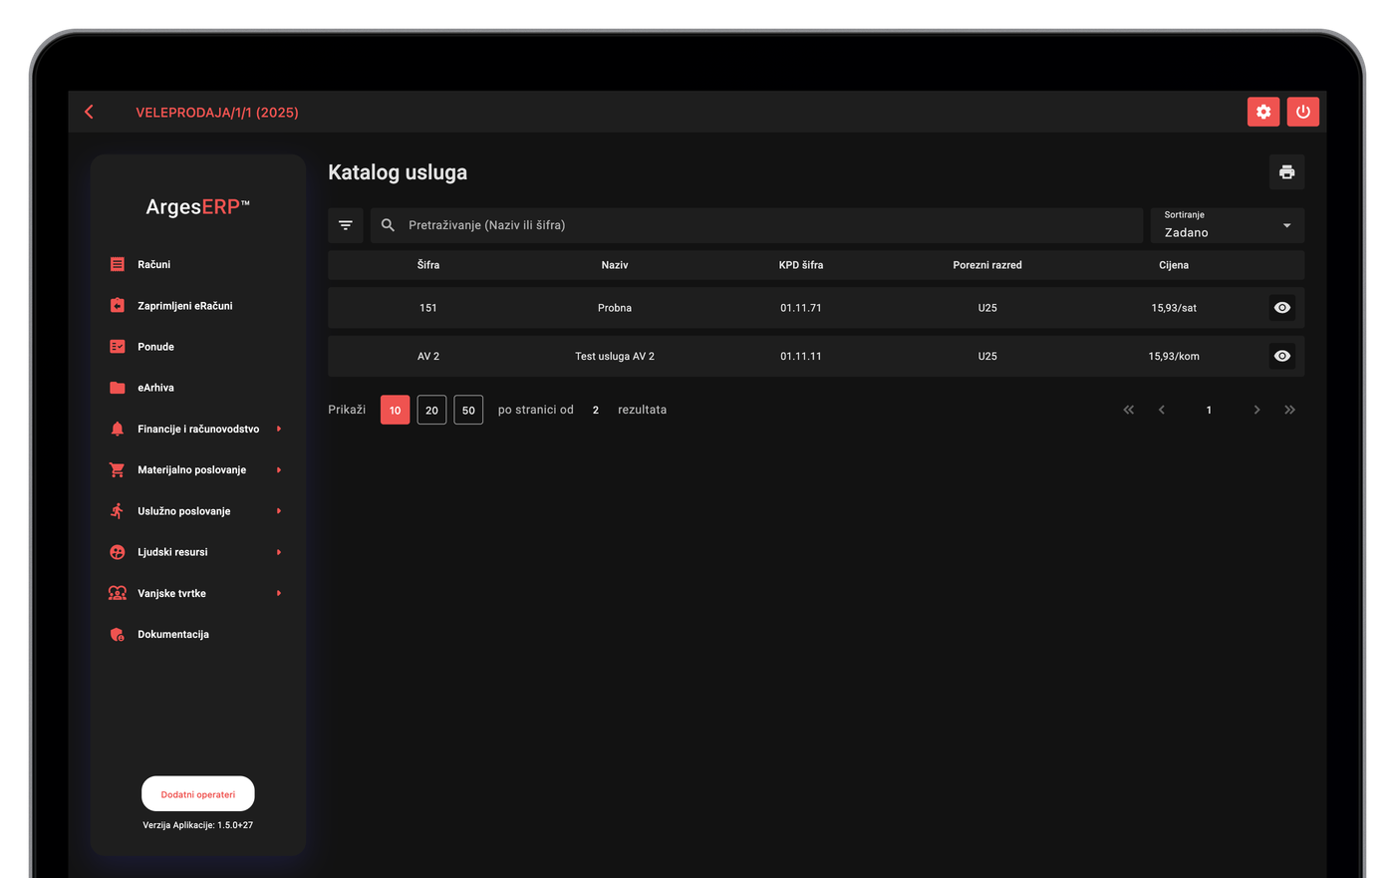View details of the Probna service
1395x878 pixels.
point(1282,308)
